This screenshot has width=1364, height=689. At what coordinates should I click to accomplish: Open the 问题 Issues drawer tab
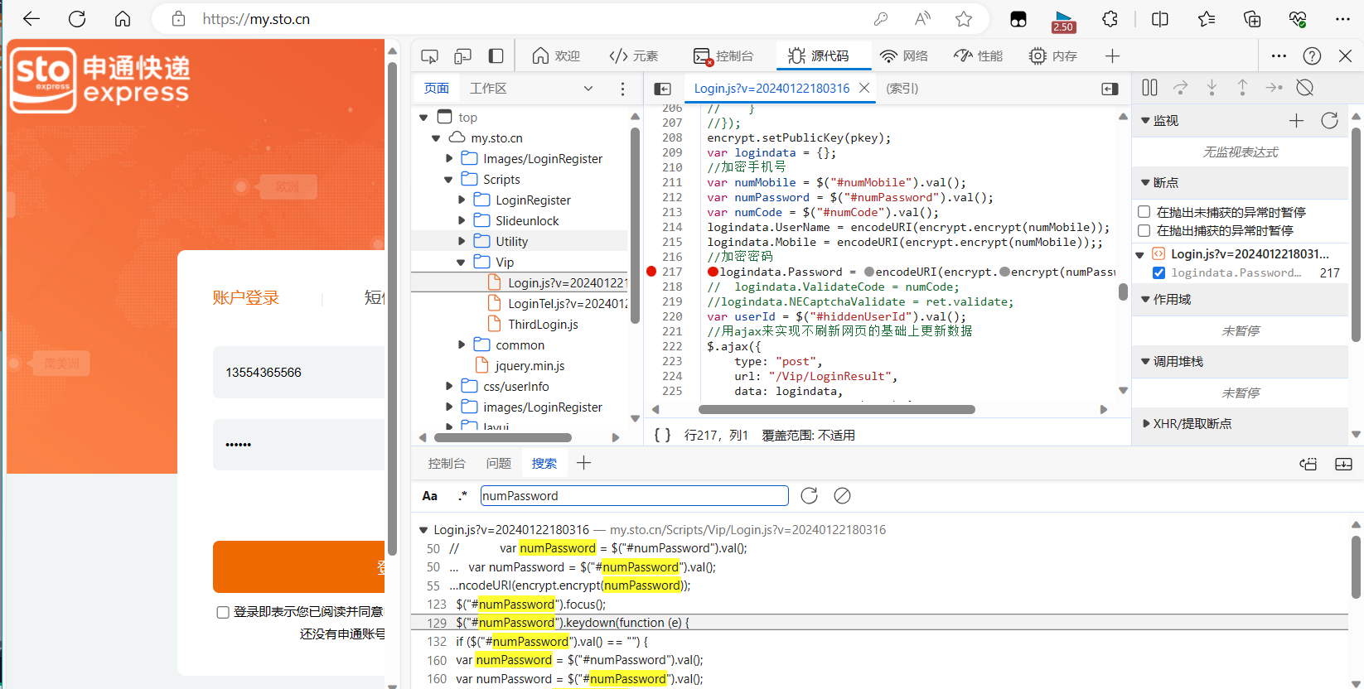click(499, 464)
